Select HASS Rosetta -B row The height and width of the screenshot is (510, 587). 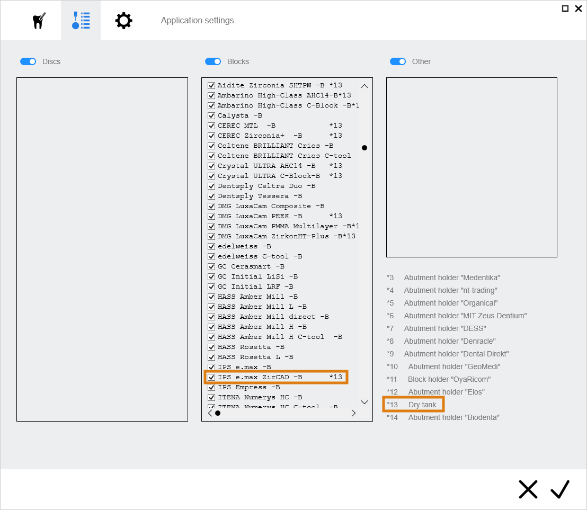251,347
